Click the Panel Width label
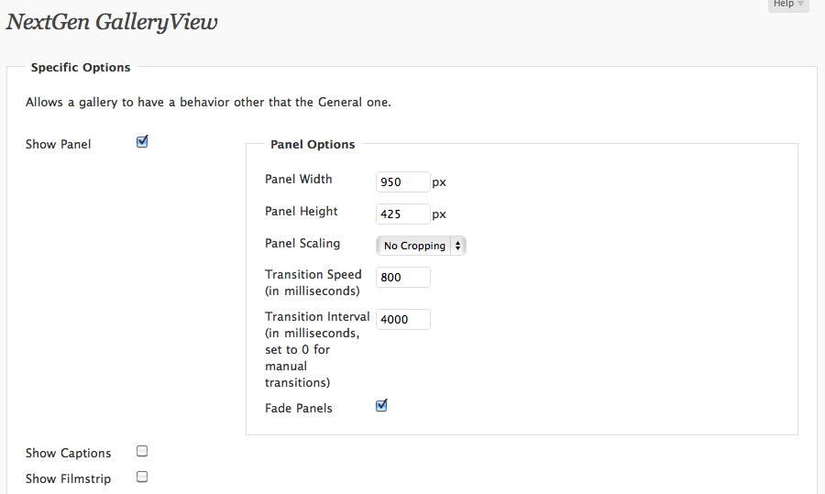This screenshot has height=494, width=825. pyautogui.click(x=298, y=180)
